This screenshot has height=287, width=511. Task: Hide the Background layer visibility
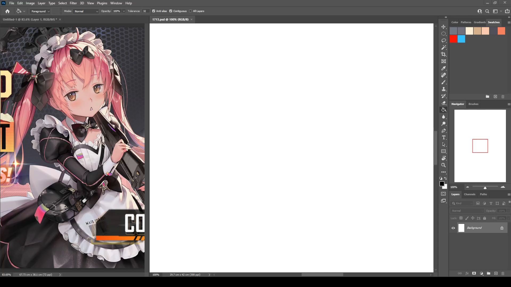tap(453, 228)
